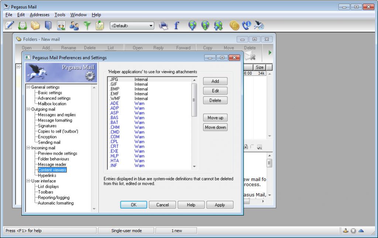Image resolution: width=378 pixels, height=238 pixels.
Task: Open the Tools menu
Action: point(60,15)
